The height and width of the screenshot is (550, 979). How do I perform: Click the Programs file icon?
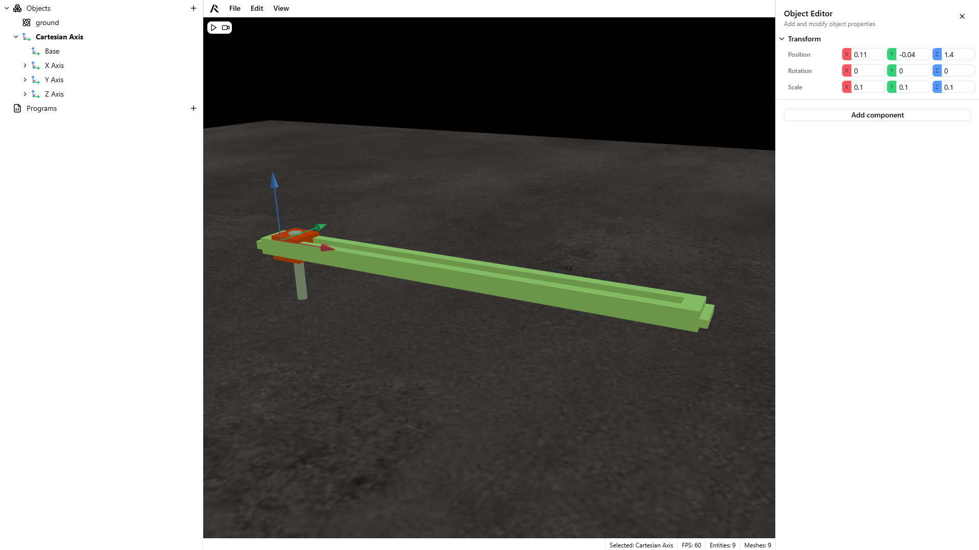tap(17, 108)
